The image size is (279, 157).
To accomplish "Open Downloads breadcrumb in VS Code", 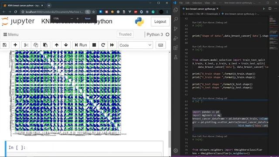I will click(x=212, y=14).
